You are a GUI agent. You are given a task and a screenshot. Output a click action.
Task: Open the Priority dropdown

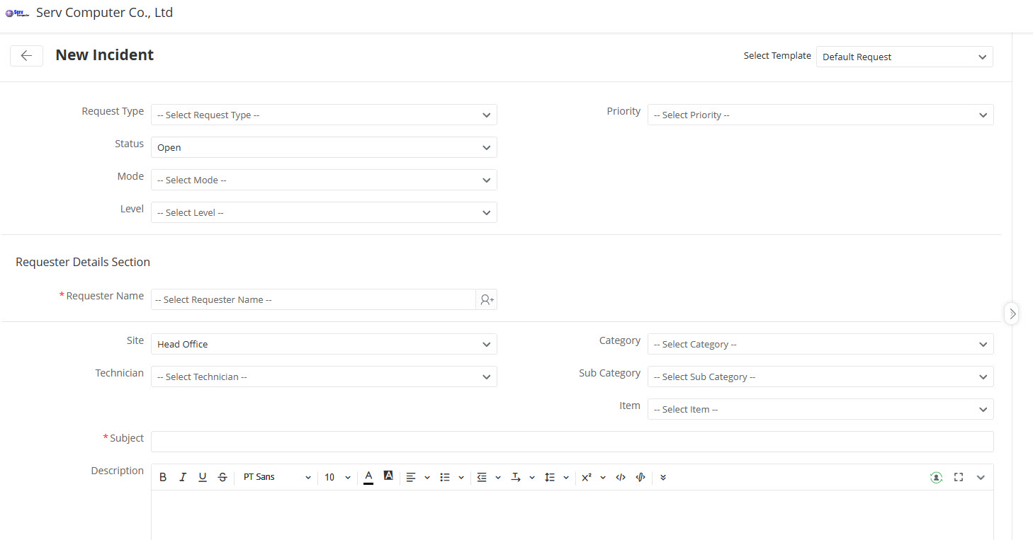(820, 115)
